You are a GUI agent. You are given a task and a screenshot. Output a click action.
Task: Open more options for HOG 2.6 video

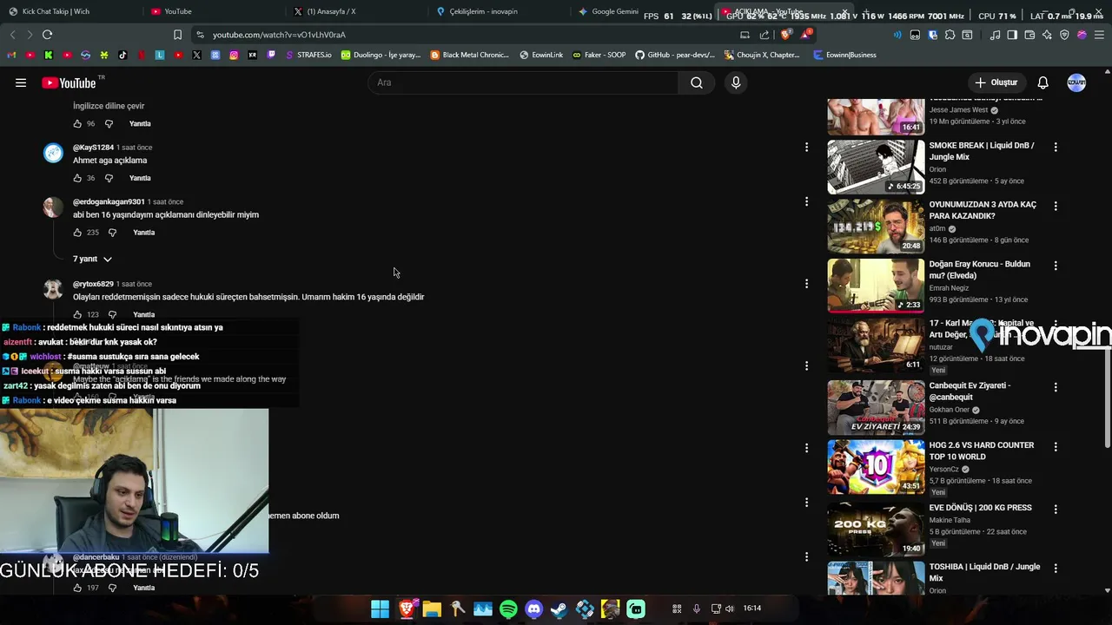tap(1056, 447)
